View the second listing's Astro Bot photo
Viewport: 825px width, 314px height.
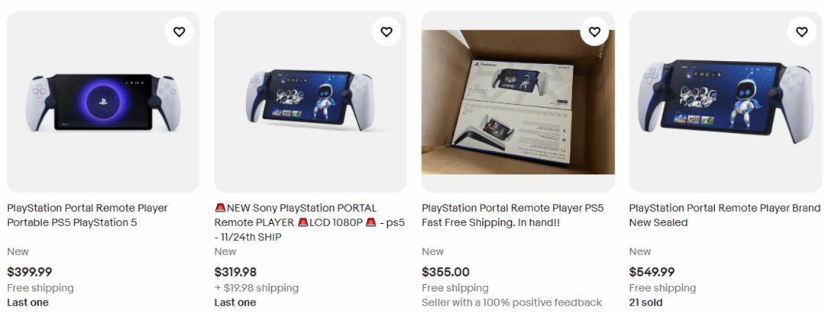[310, 102]
